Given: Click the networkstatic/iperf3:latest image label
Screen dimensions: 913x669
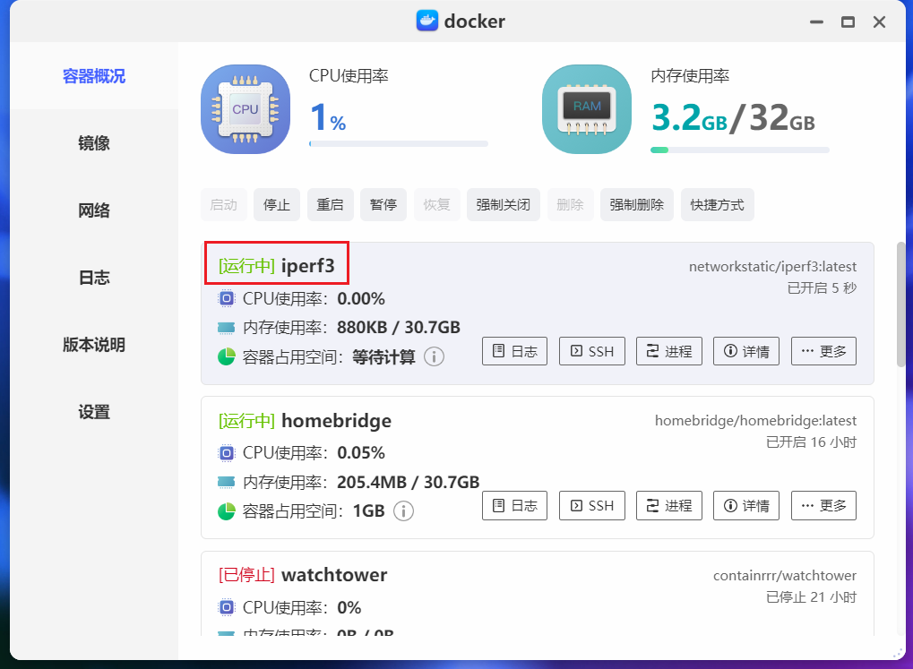Looking at the screenshot, I should pos(772,267).
